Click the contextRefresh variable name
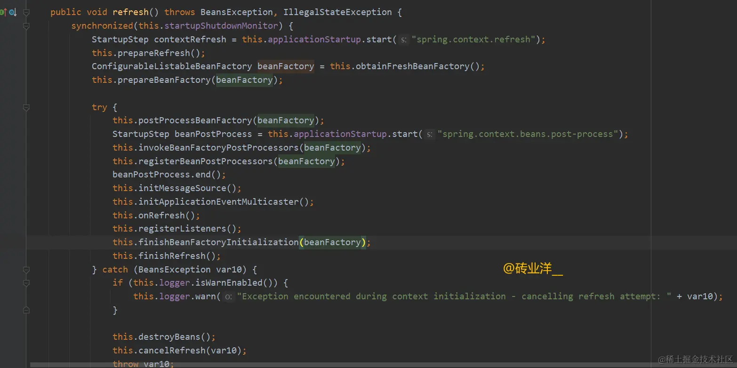This screenshot has height=368, width=737. click(x=190, y=40)
